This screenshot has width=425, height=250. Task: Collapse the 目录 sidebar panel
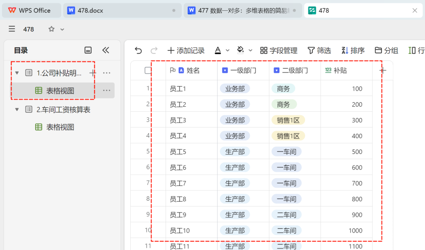[x=105, y=50]
